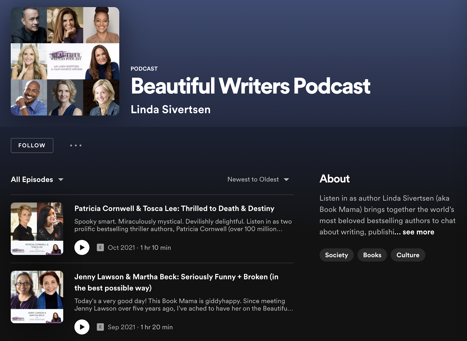Open the Society category tag
The height and width of the screenshot is (341, 467).
point(337,255)
